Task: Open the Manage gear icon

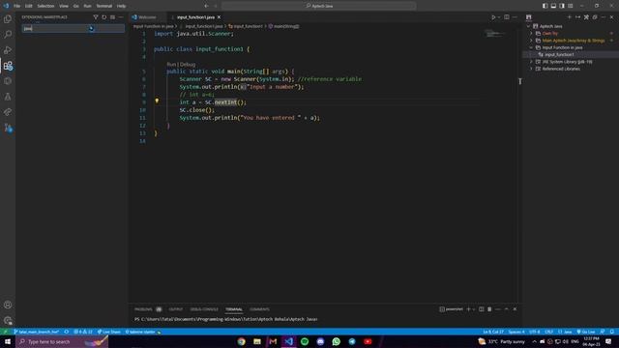Action: pos(8,320)
